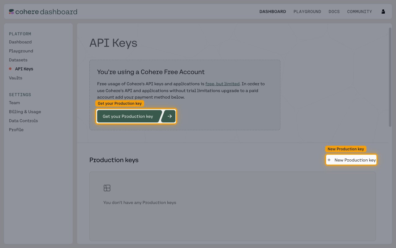Select Dashboard in the Platform sidebar
Screen dimensions: 396x248
pyautogui.click(x=20, y=42)
